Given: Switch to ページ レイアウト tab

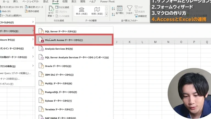Looking at the screenshot, I should coord(30,2).
